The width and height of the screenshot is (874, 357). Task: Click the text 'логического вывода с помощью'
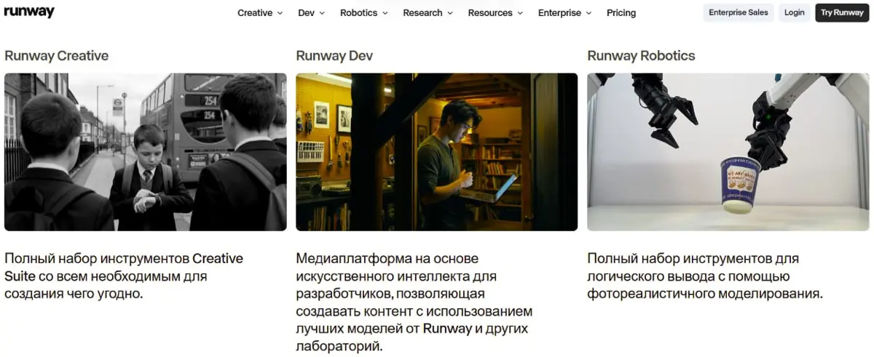(x=688, y=276)
